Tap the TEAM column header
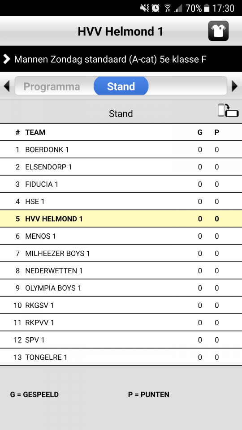The image size is (242, 430). [x=35, y=133]
